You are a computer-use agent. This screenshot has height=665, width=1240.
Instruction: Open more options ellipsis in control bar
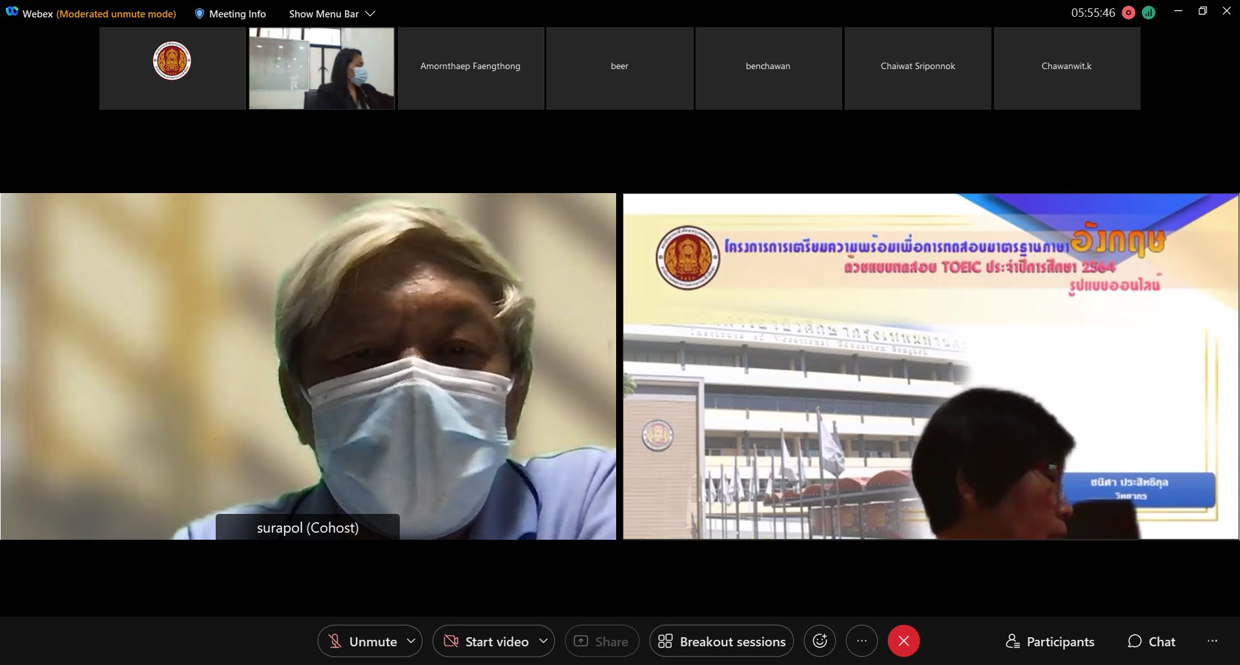862,641
